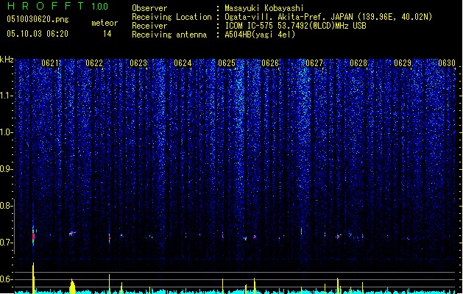Click the 1.1 frequency axis label

7,96
